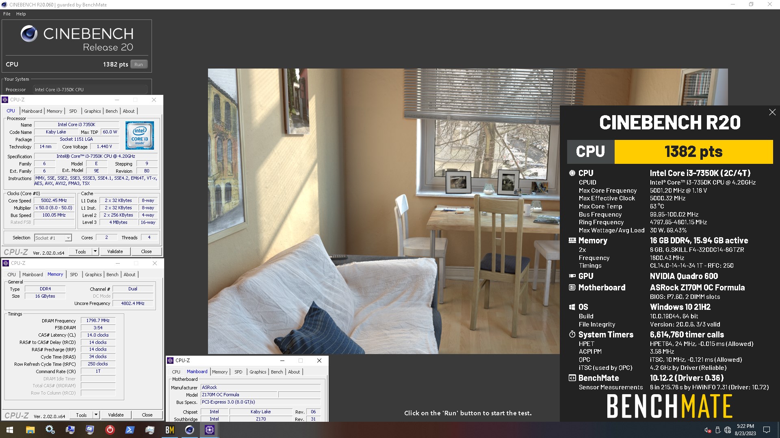
Task: Switch to BenchMate in taskbar
Action: coord(169,430)
